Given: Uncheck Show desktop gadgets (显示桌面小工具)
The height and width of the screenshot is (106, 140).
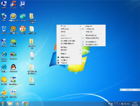Looking at the screenshot, I should [x=94, y=45].
